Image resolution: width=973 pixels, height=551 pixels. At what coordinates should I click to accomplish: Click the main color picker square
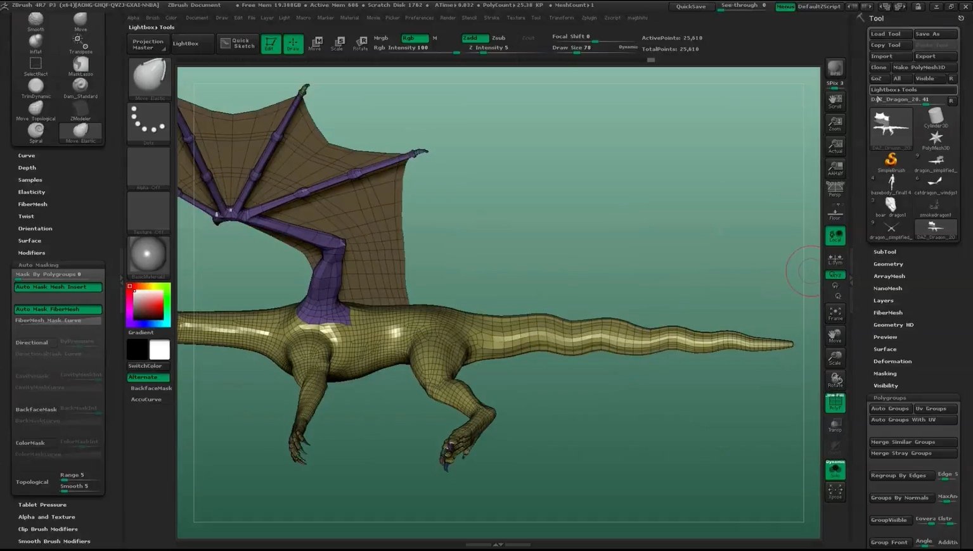point(148,306)
